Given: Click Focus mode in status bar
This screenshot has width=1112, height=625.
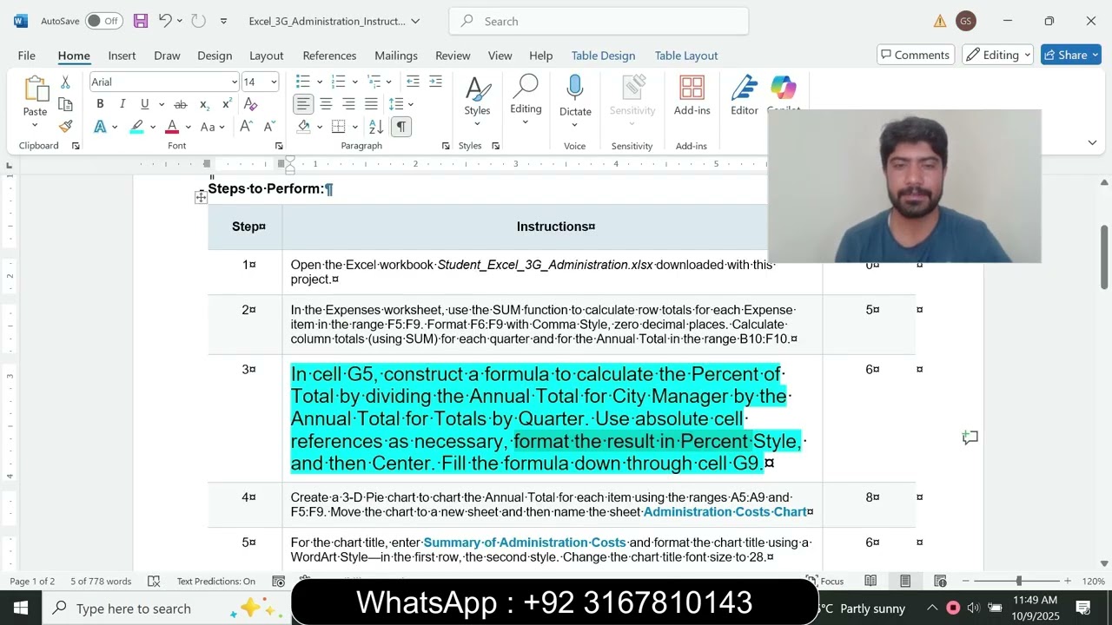Looking at the screenshot, I should [x=824, y=581].
